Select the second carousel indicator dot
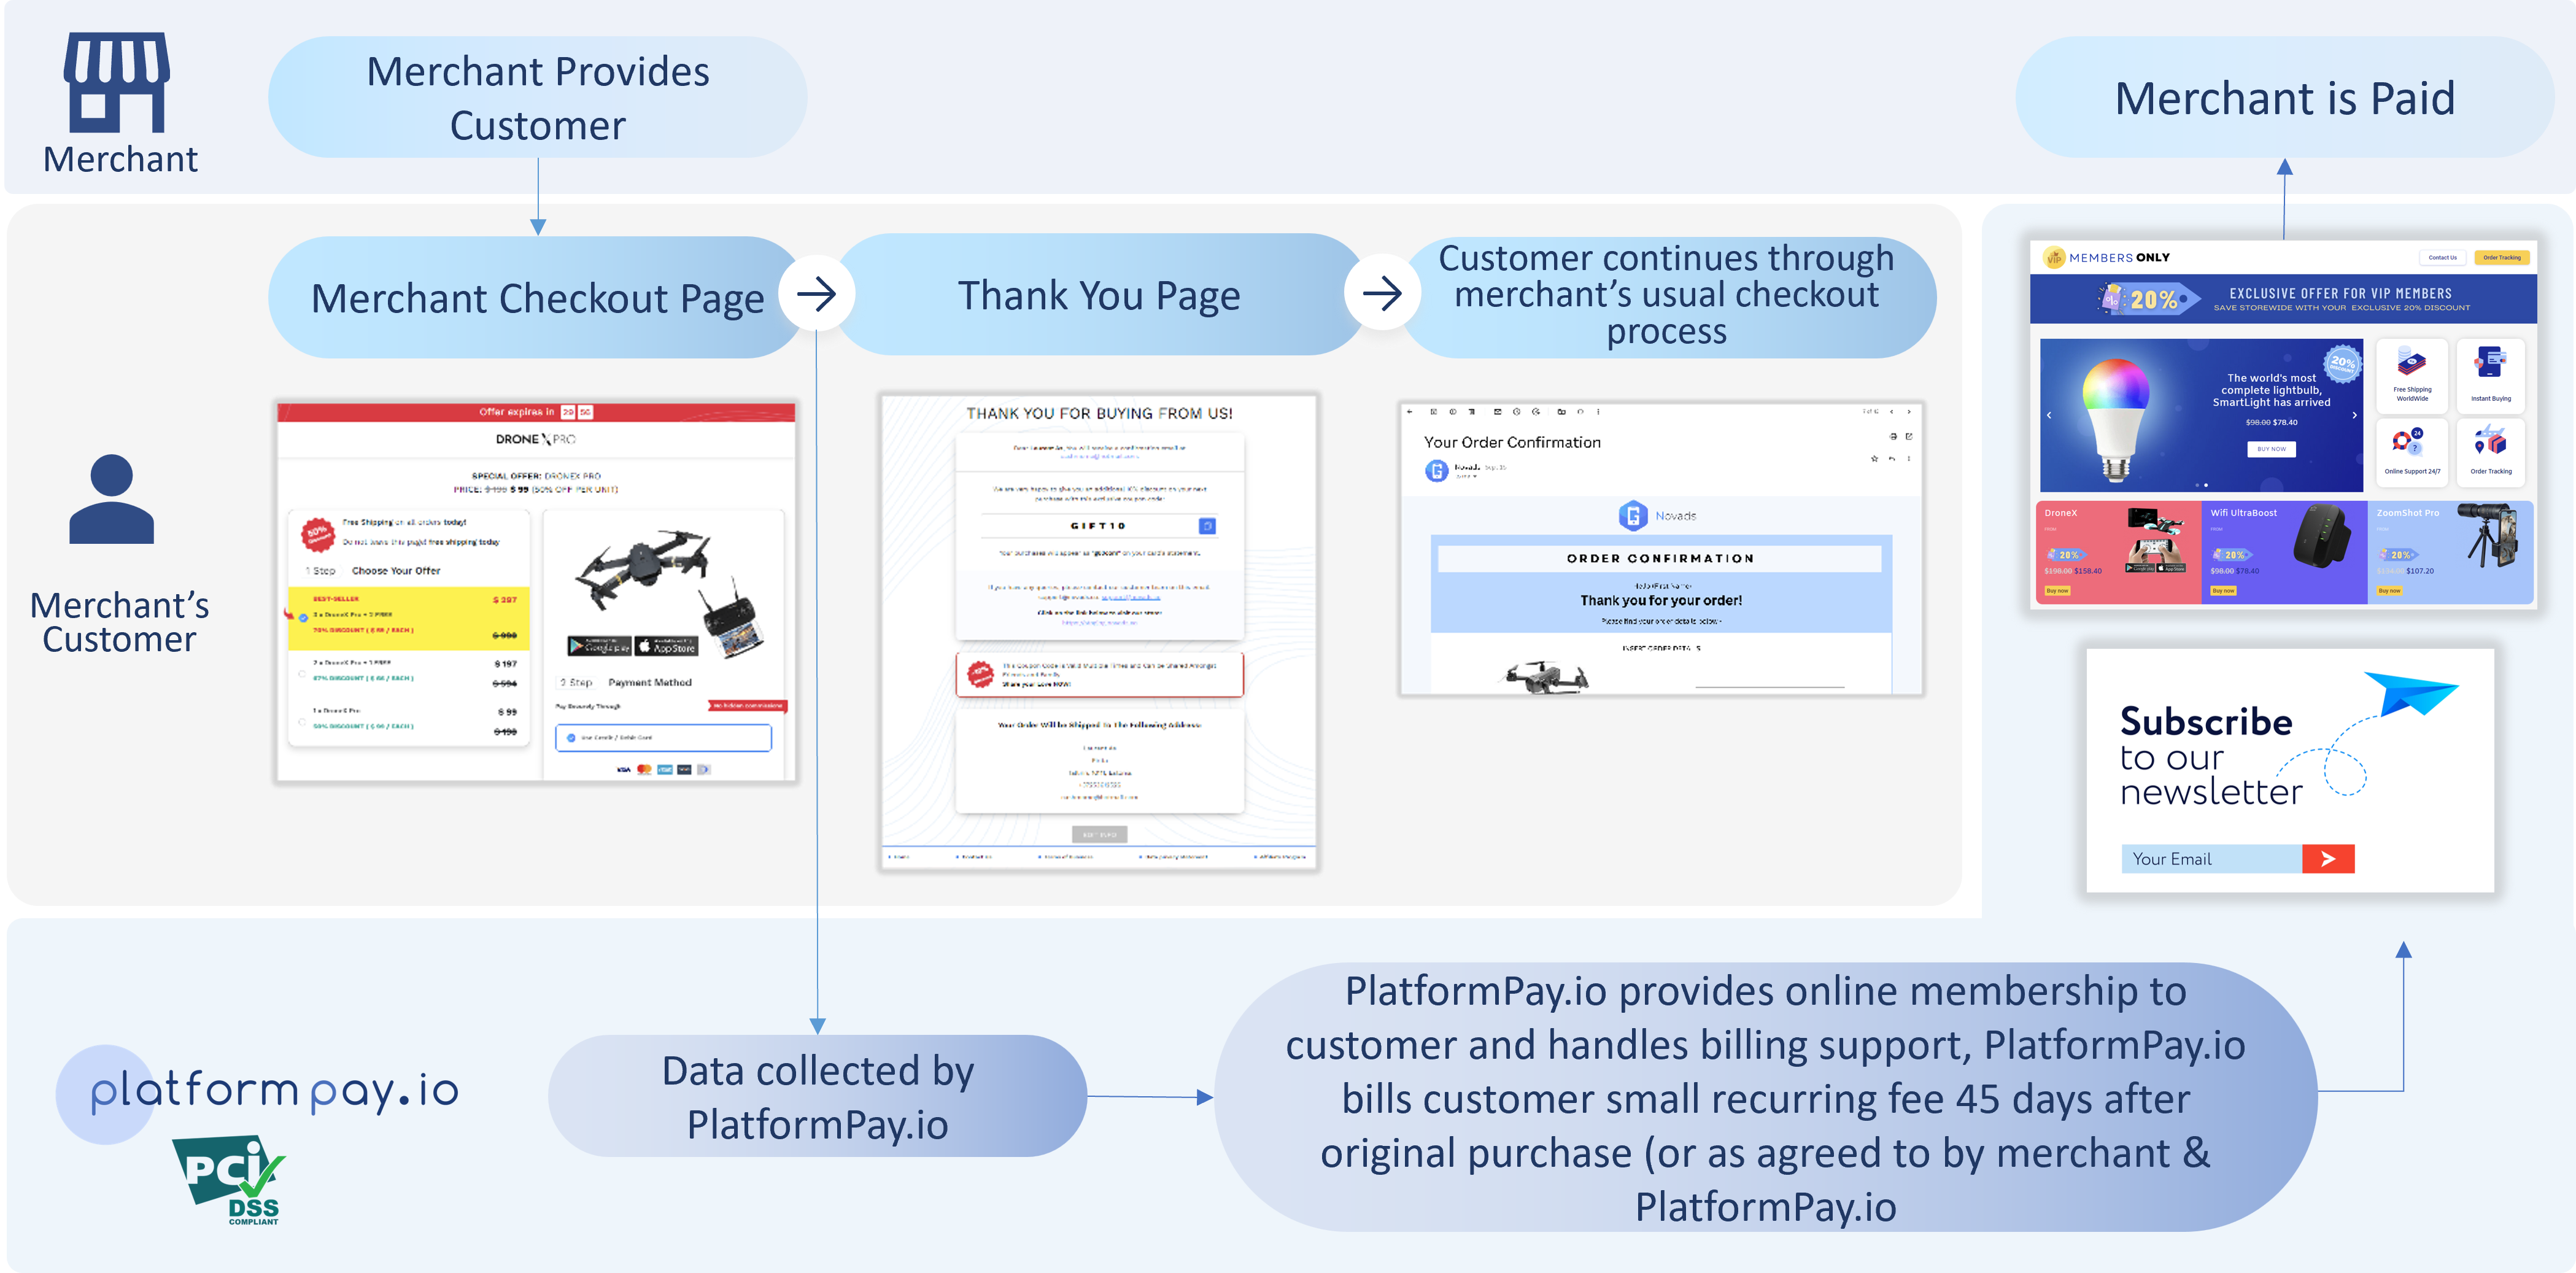2576x1273 pixels. point(2206,485)
